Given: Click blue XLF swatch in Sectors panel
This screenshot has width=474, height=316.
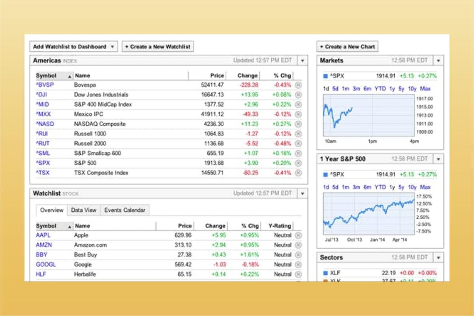Looking at the screenshot, I should (x=325, y=273).
